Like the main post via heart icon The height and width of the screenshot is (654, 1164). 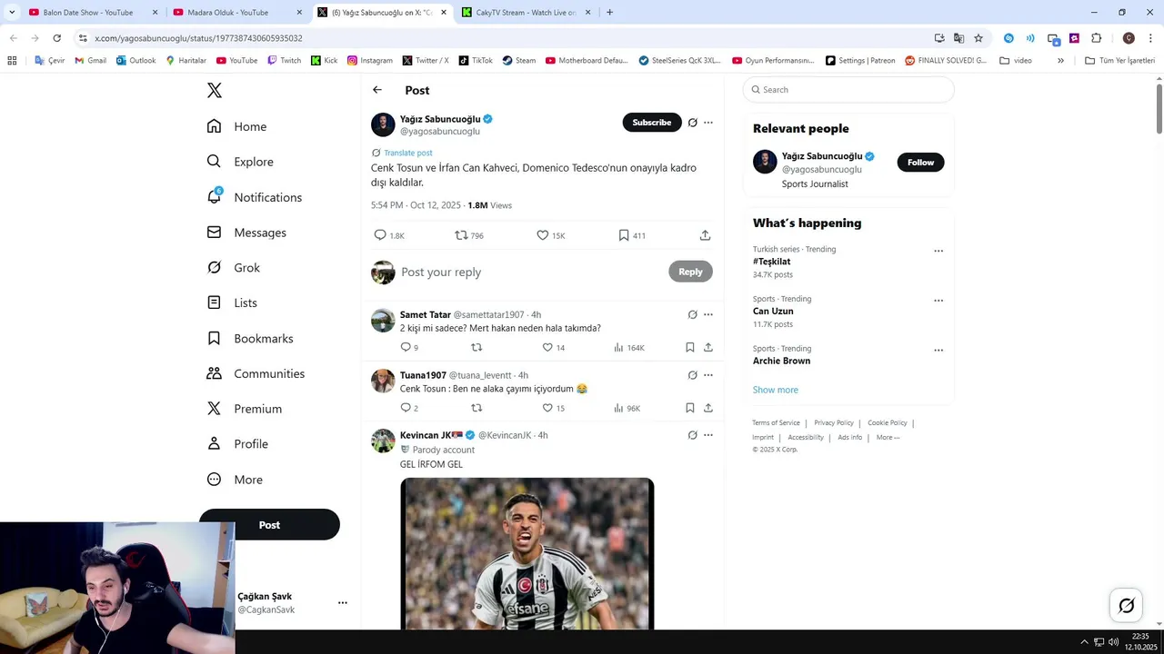pyautogui.click(x=543, y=235)
